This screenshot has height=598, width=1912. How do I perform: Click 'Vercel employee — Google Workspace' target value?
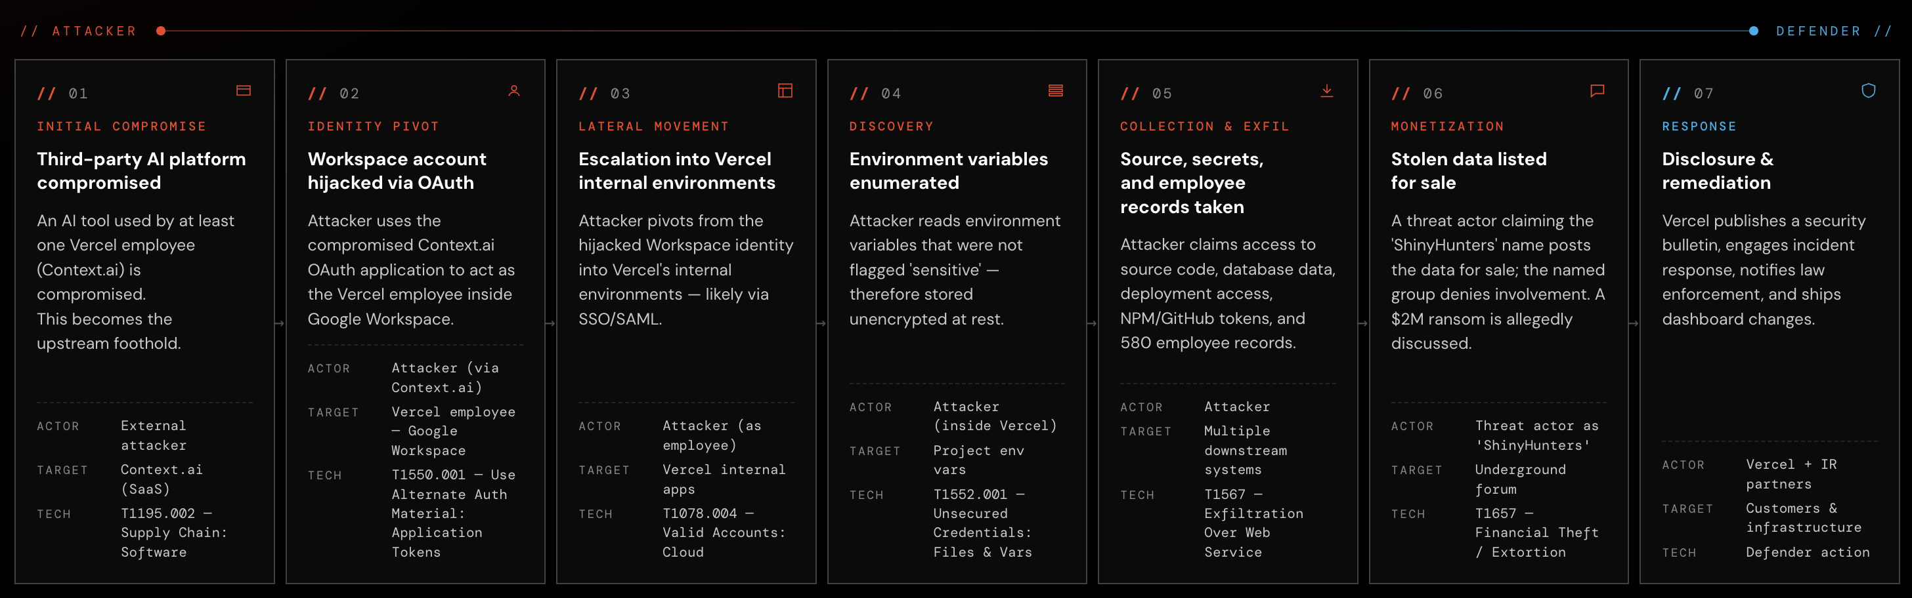click(454, 431)
